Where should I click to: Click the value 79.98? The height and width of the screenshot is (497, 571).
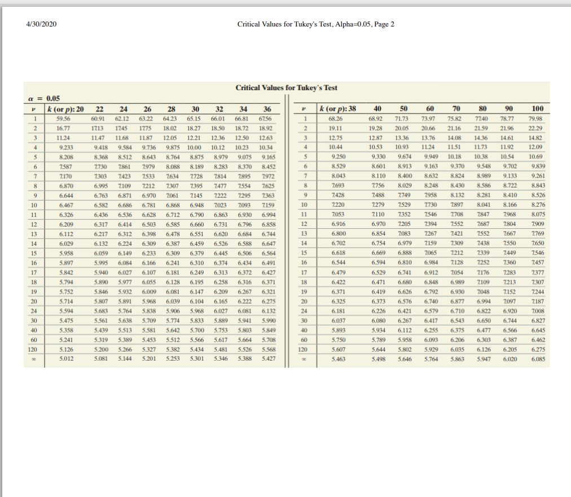[x=535, y=119]
